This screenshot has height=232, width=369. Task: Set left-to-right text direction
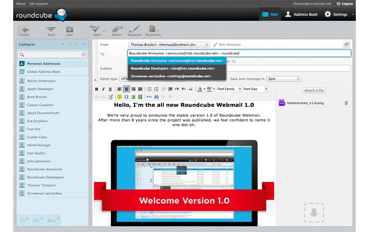click(x=177, y=89)
